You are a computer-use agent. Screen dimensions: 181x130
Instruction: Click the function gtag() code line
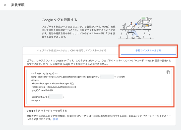(54, 87)
